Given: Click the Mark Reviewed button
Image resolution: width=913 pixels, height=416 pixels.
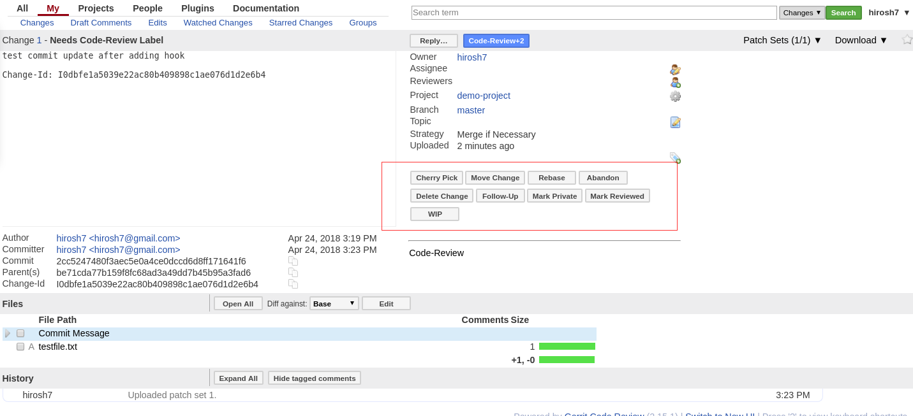Looking at the screenshot, I should (617, 196).
